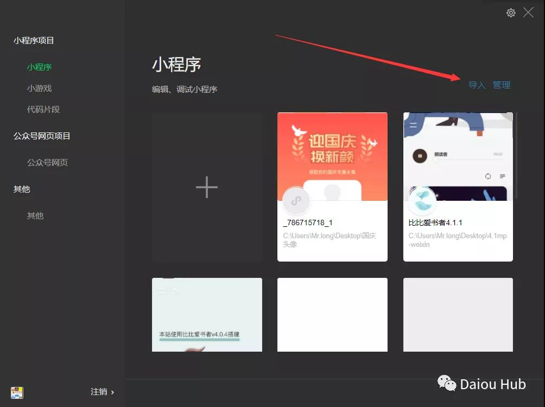Viewport: 545px width, 407px height.
Task: Click the 导入 link
Action: (477, 85)
